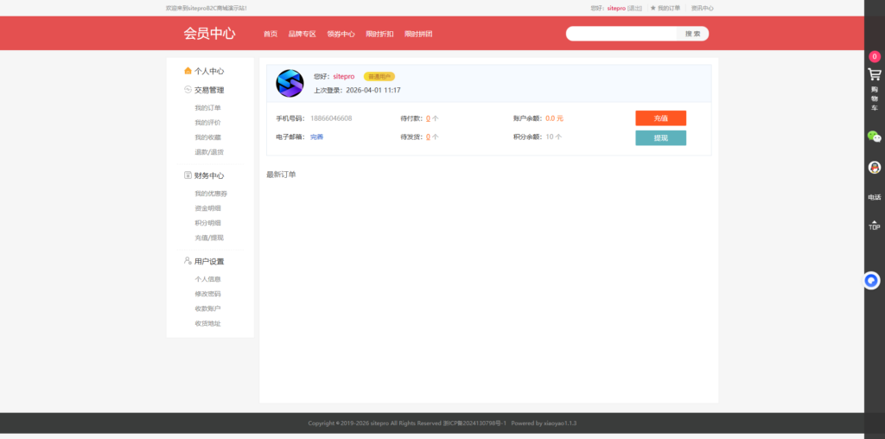Open 我的收藏 in the sidebar

point(207,137)
